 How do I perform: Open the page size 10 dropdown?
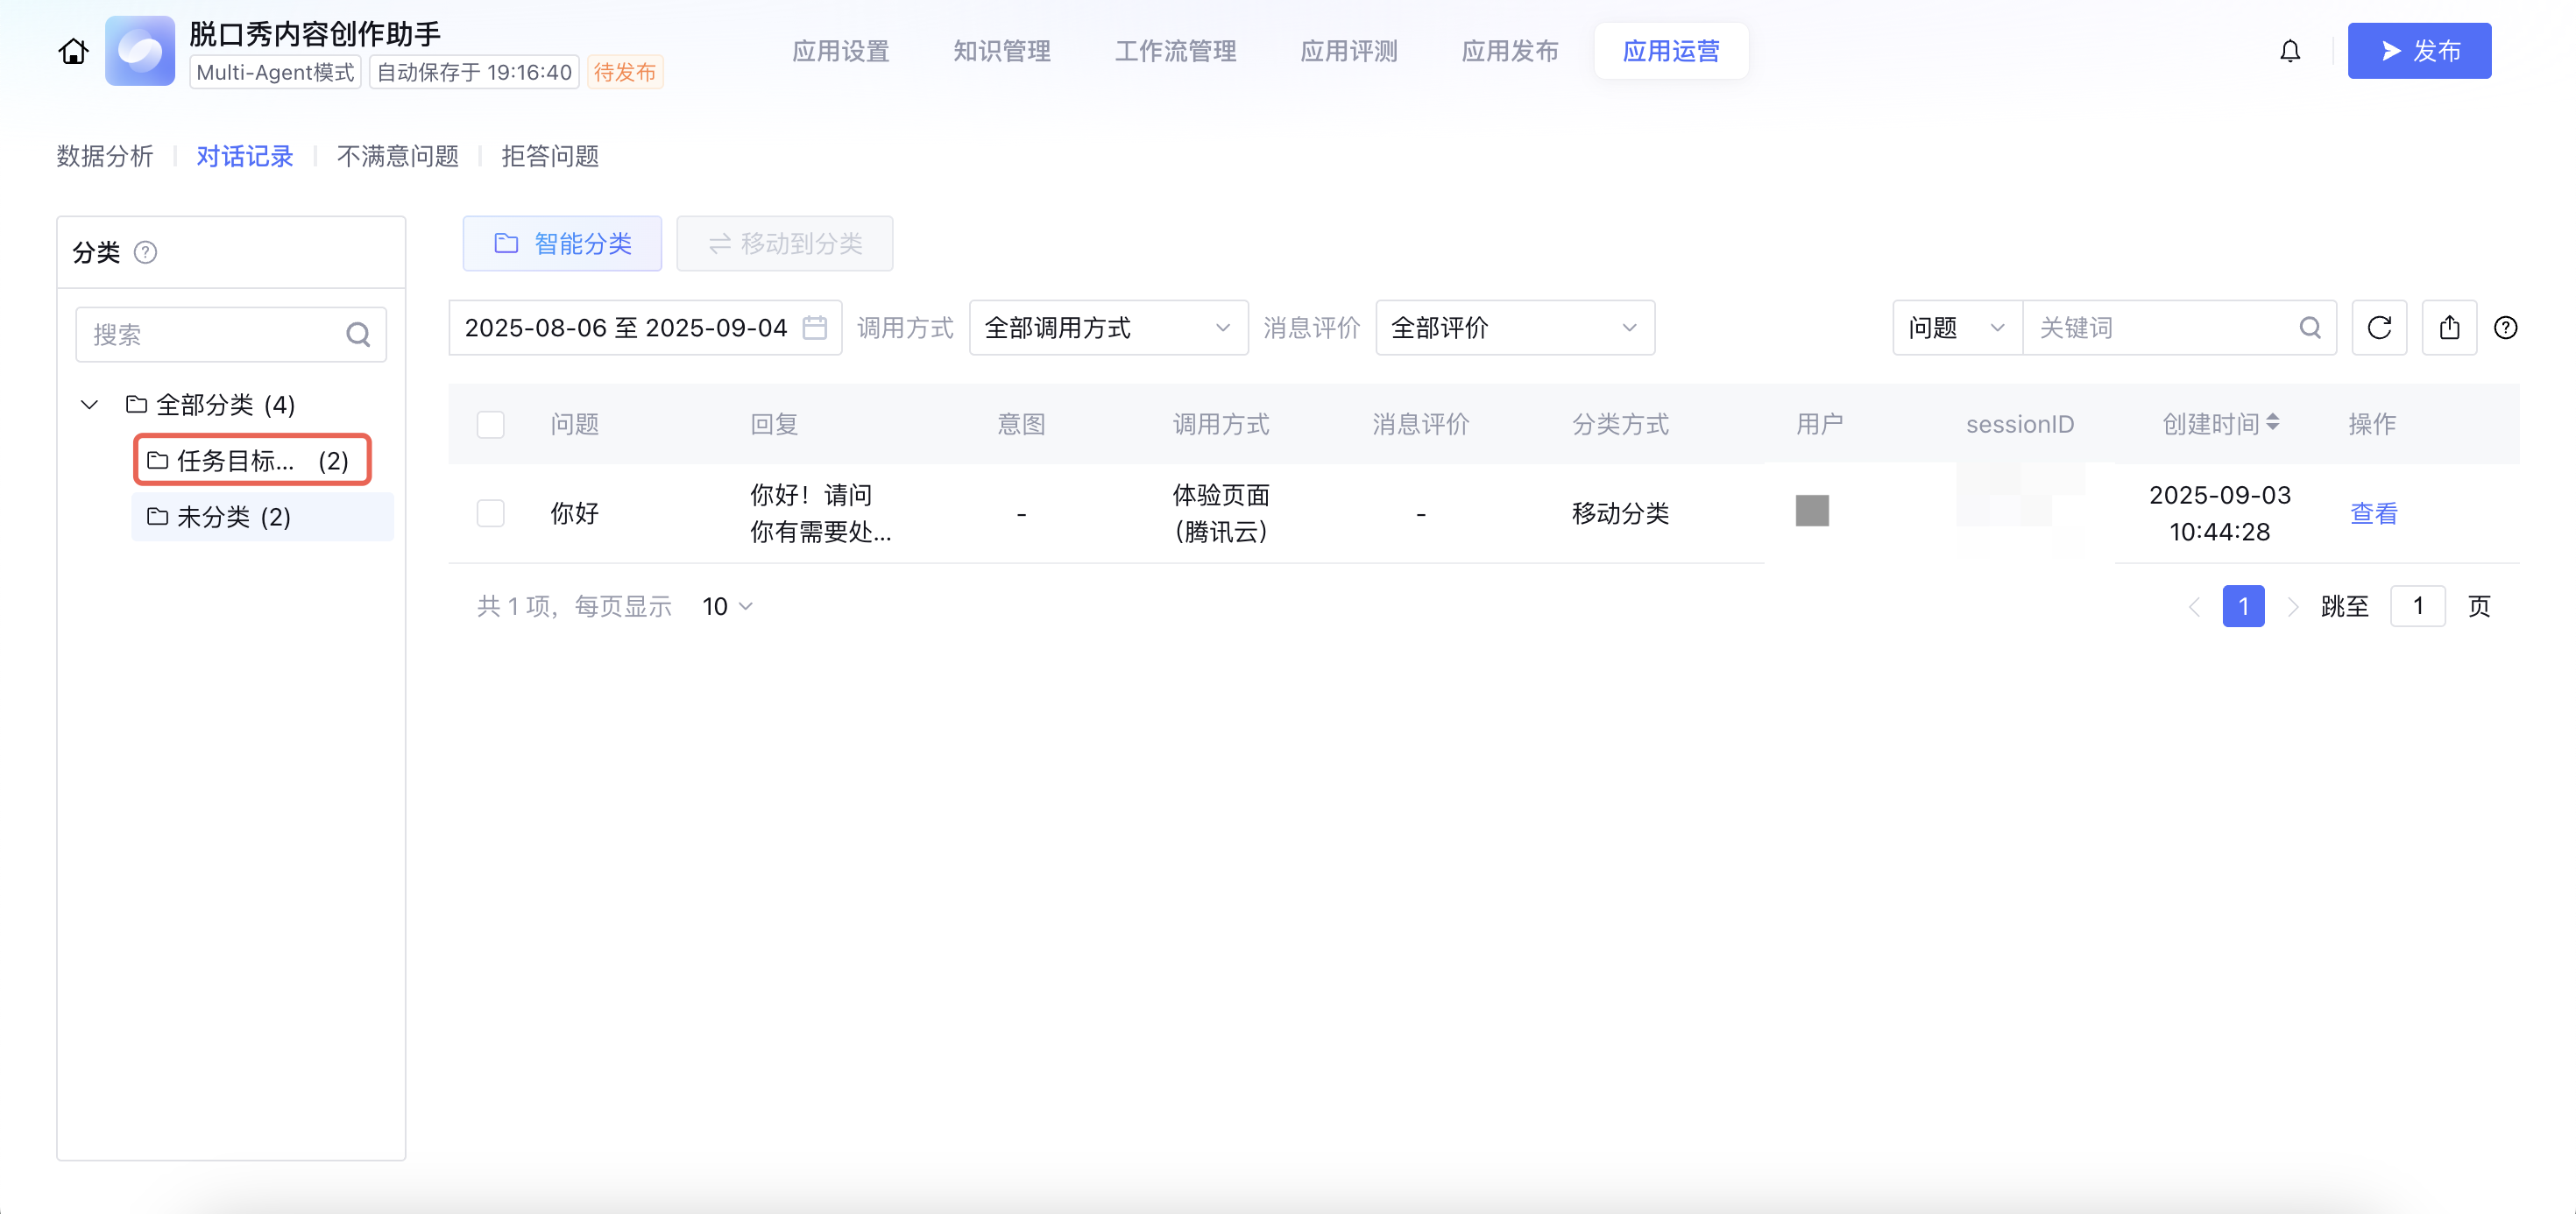(x=727, y=607)
